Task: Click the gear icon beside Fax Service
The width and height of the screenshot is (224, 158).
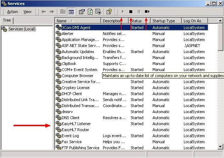Action: click(58, 141)
